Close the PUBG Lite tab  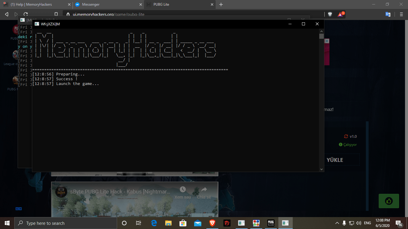212,4
